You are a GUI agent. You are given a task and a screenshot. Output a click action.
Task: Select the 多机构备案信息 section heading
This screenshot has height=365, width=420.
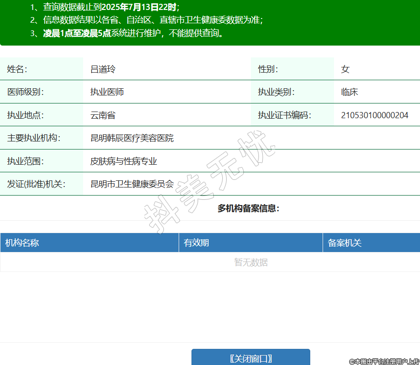248,208
